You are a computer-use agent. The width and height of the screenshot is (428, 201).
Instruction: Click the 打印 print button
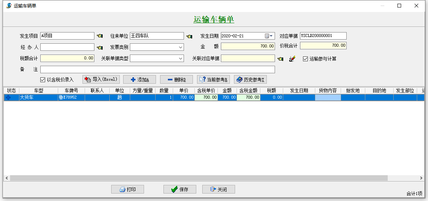point(128,189)
